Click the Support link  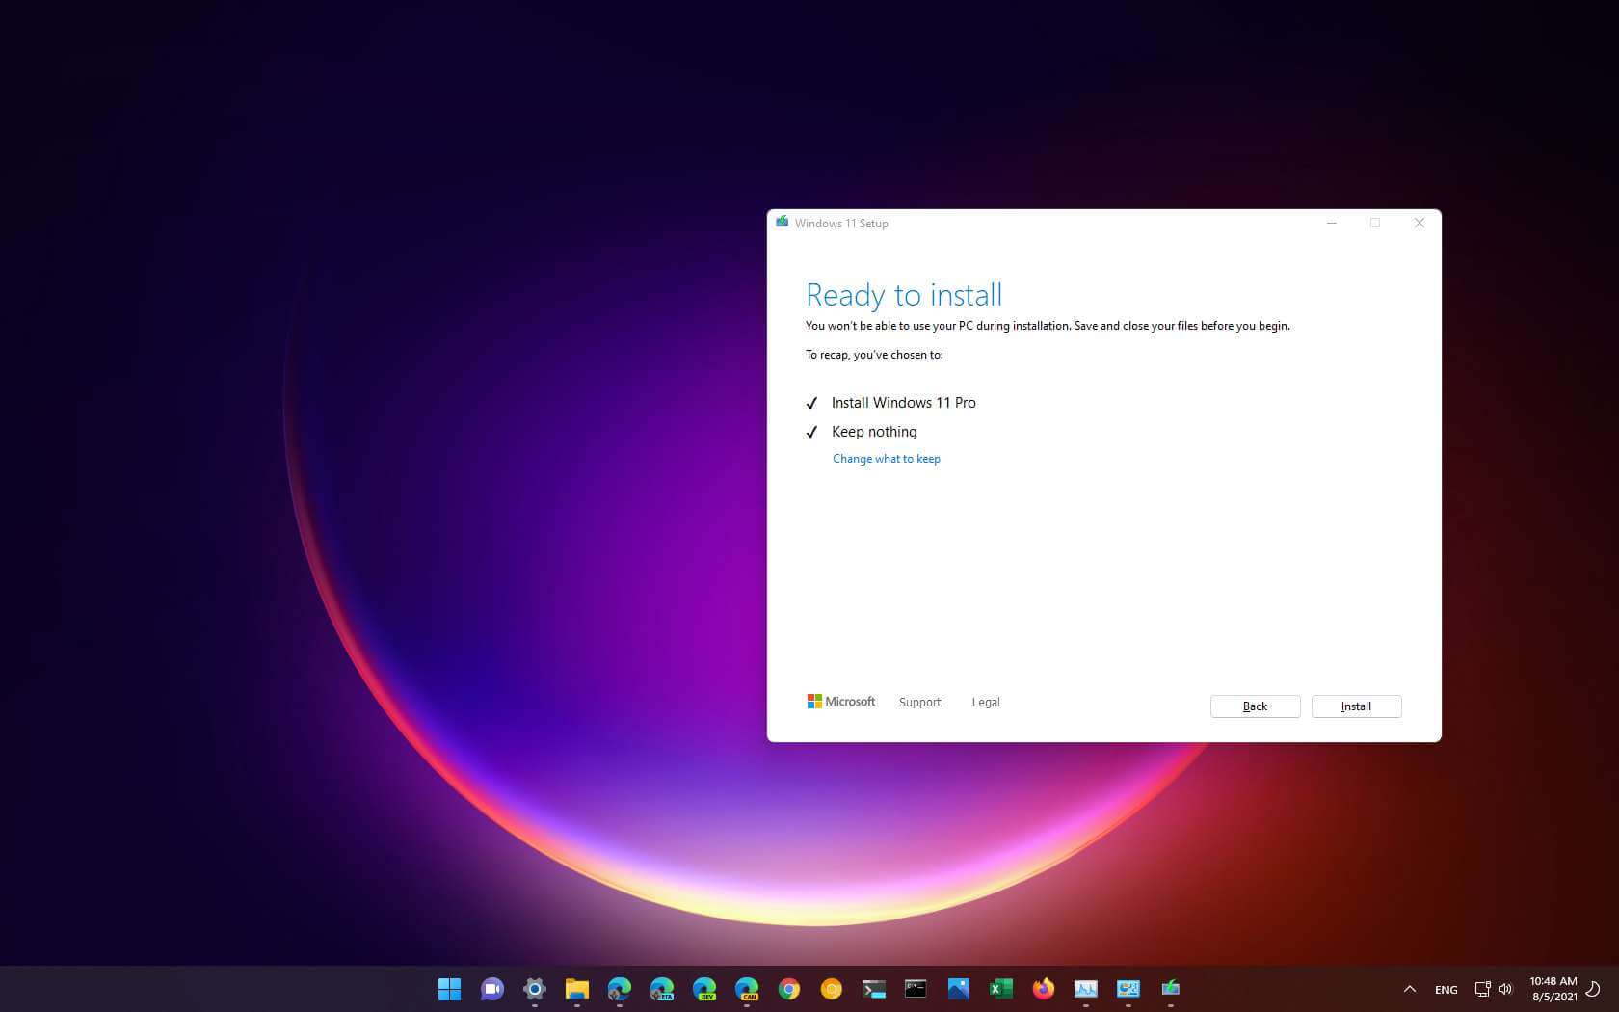(919, 702)
